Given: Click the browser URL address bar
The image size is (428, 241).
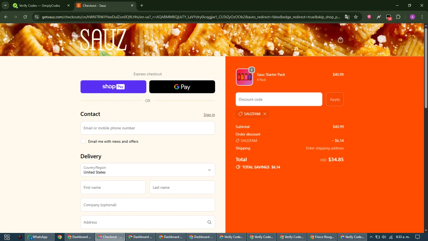Looking at the screenshot, I should click(x=191, y=17).
